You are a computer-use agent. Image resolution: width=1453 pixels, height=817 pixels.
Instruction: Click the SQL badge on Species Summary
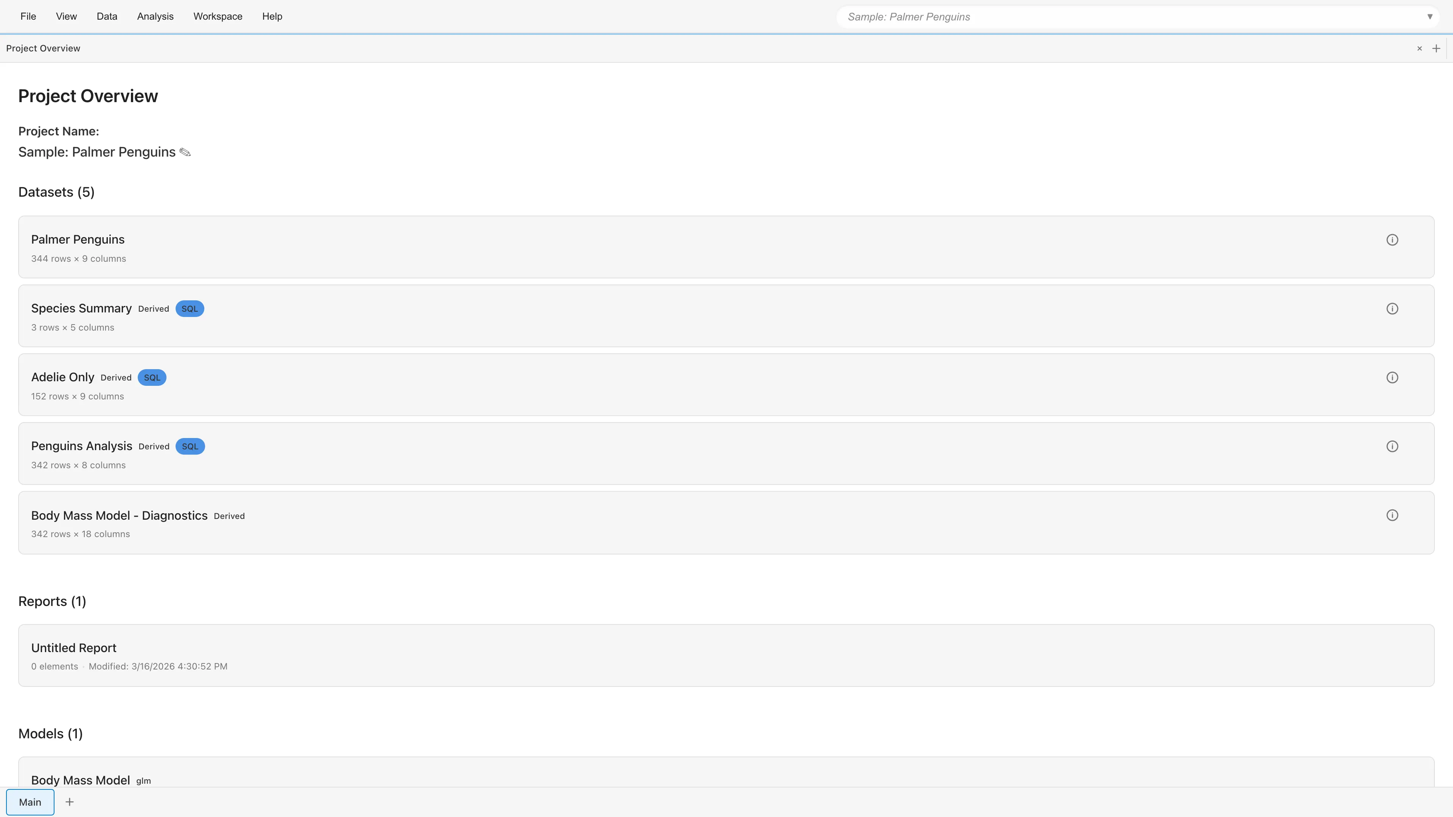click(x=190, y=308)
